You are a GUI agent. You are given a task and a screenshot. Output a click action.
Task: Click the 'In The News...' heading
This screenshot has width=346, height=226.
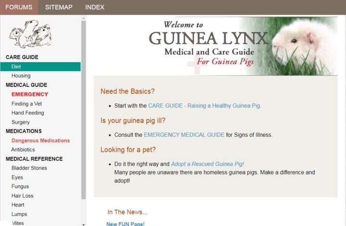point(127,212)
